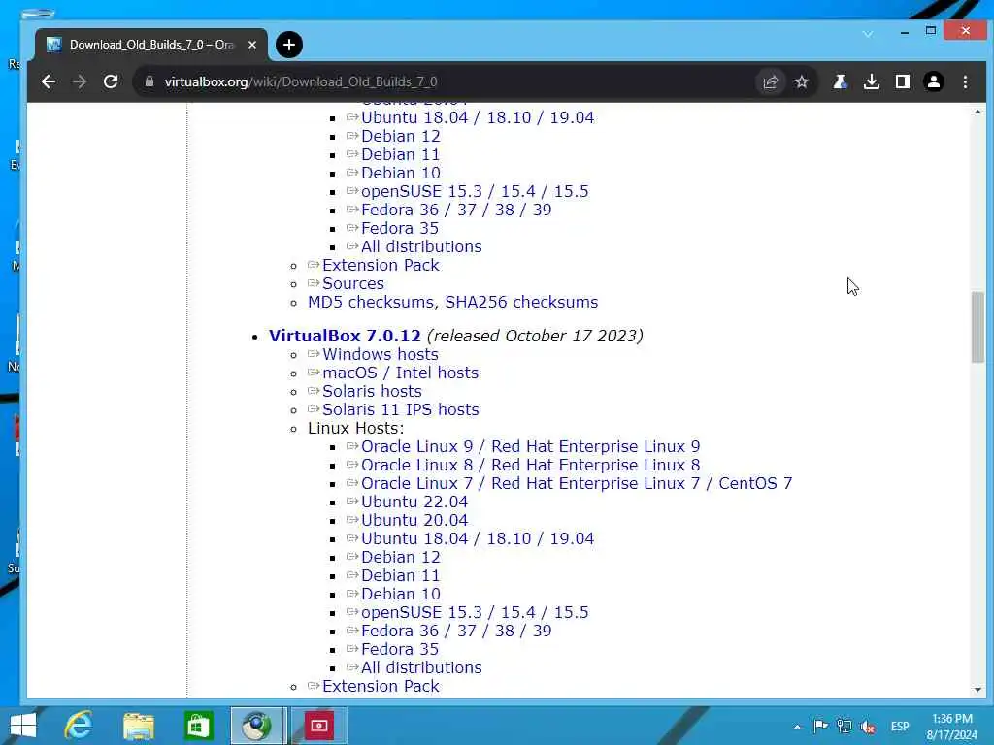Open the ESP language indicator

coord(900,727)
